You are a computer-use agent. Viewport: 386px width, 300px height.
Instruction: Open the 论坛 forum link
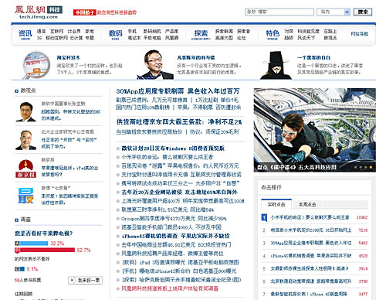pos(242,38)
